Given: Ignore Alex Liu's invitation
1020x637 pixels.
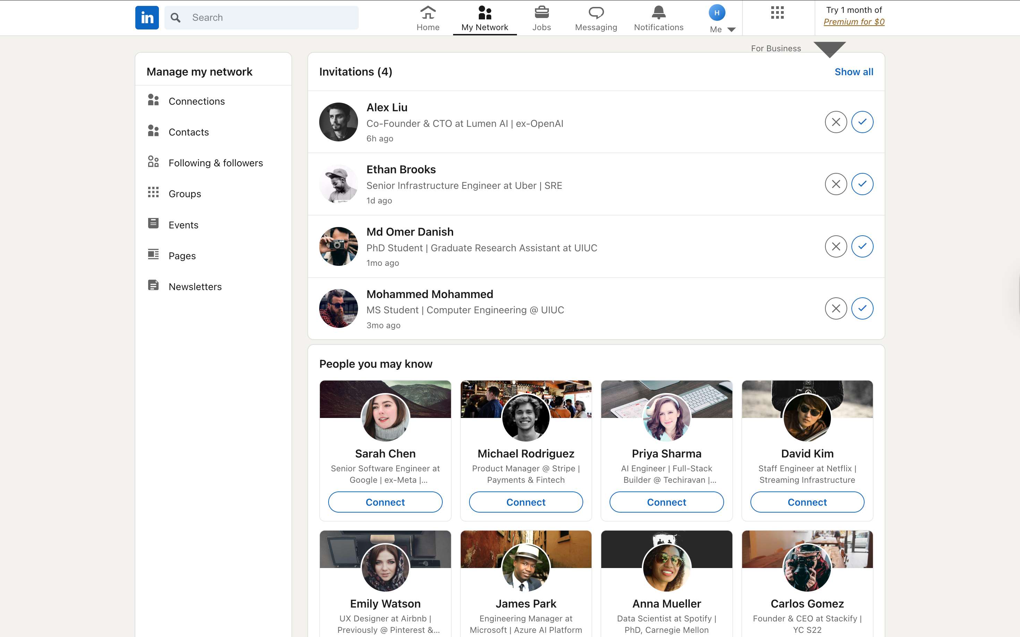Looking at the screenshot, I should pyautogui.click(x=835, y=122).
